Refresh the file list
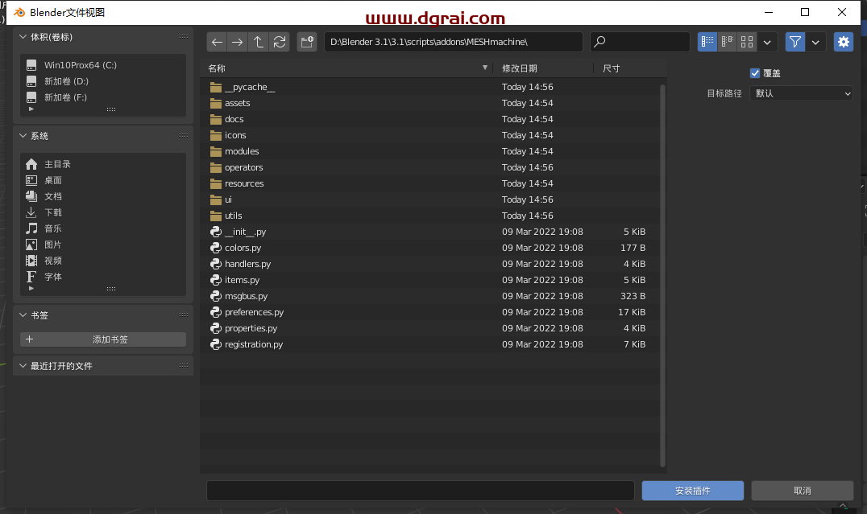 point(280,42)
